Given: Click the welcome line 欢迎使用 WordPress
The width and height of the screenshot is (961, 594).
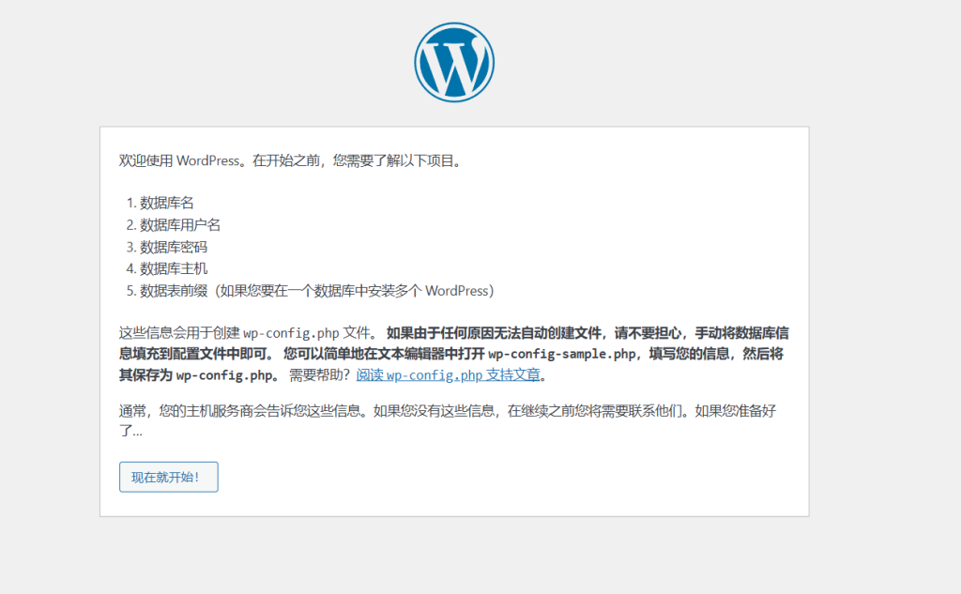Looking at the screenshot, I should coord(291,160).
